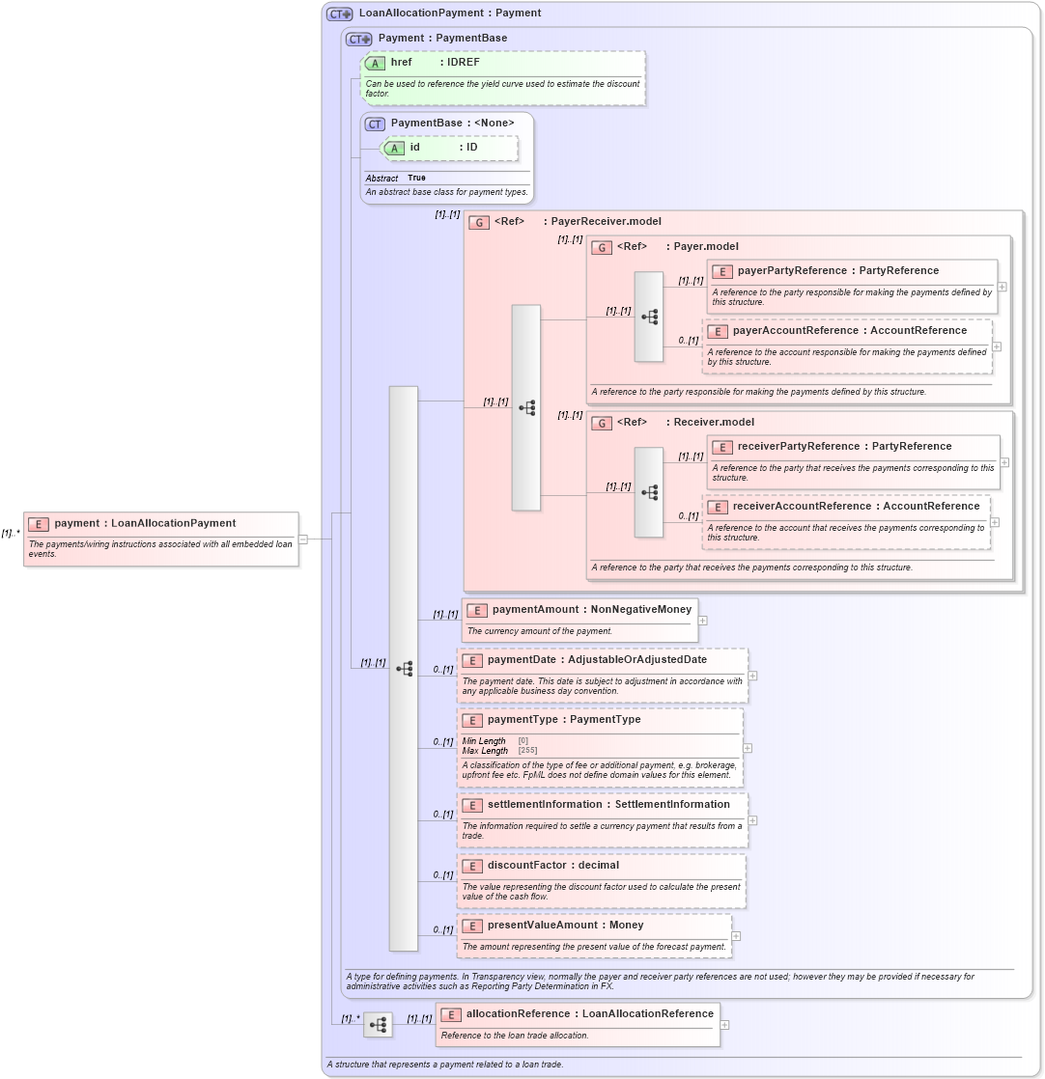Expand paymentAmount with its plus box
Screen dimensions: 1045x1079
[x=702, y=620]
